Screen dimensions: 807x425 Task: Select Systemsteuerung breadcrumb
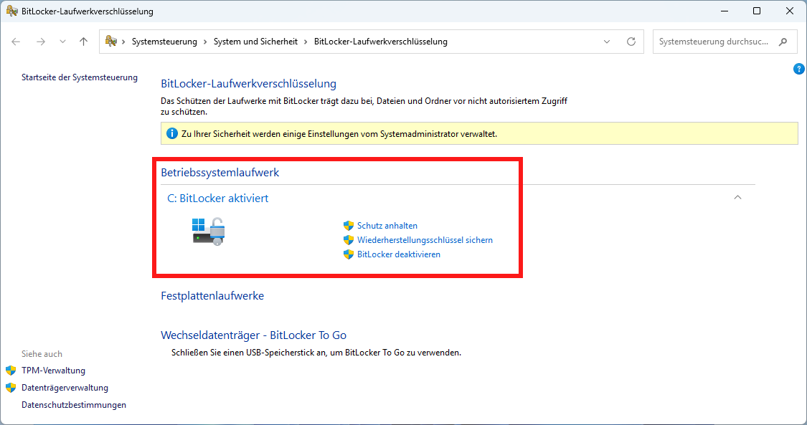(x=164, y=42)
